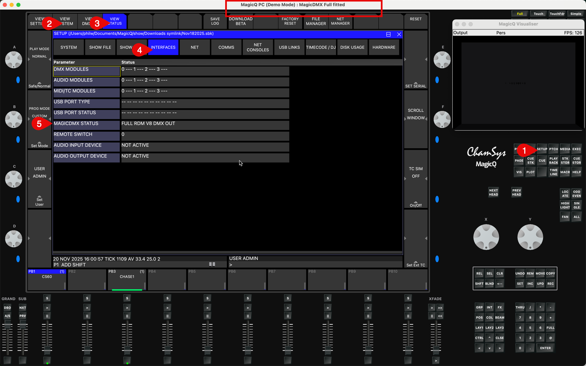
Task: Open the SYSTEM tab
Action: (69, 47)
